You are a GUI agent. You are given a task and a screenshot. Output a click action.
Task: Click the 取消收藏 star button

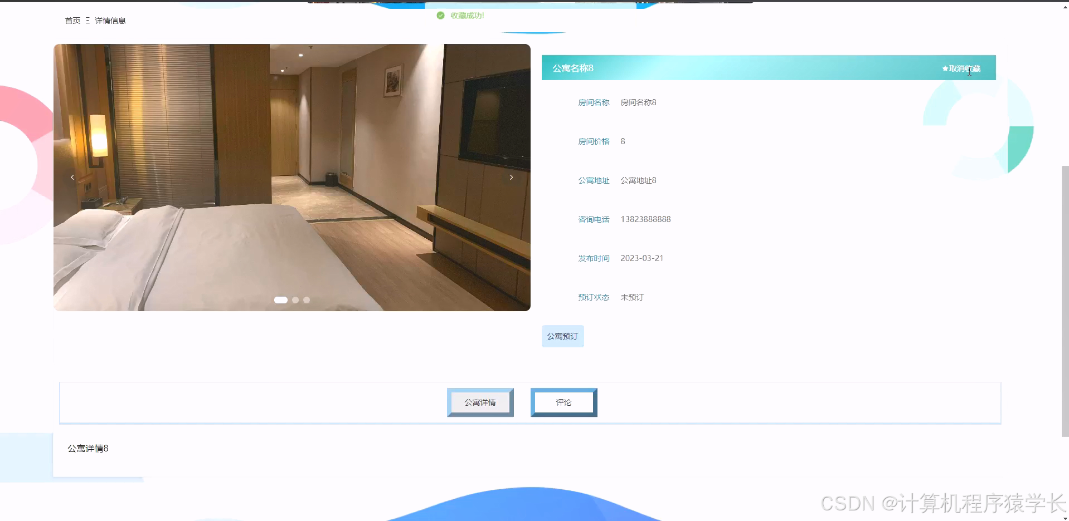click(961, 68)
